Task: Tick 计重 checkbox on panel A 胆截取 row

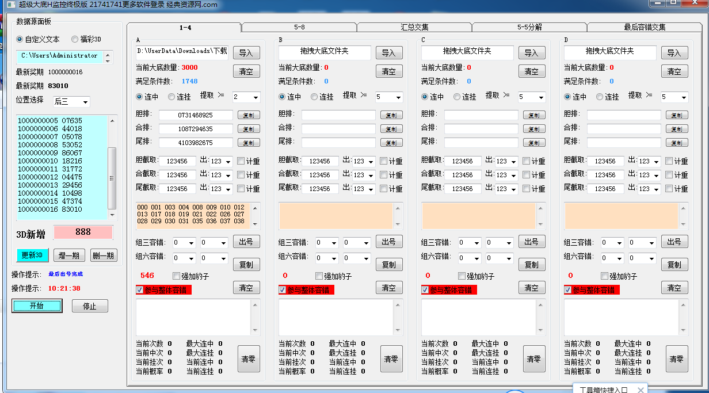Action: [x=249, y=161]
